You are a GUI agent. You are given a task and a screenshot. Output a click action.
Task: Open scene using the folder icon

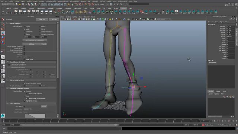[20, 4]
